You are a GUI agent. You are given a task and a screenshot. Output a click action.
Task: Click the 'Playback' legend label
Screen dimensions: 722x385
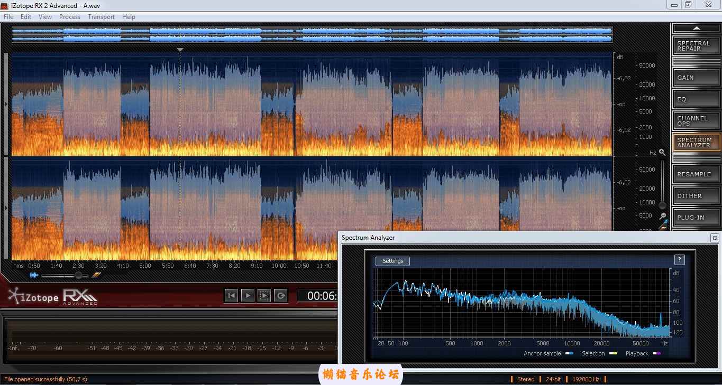click(637, 353)
